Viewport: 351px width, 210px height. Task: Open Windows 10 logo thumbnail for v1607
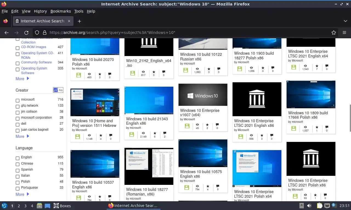coord(203,95)
